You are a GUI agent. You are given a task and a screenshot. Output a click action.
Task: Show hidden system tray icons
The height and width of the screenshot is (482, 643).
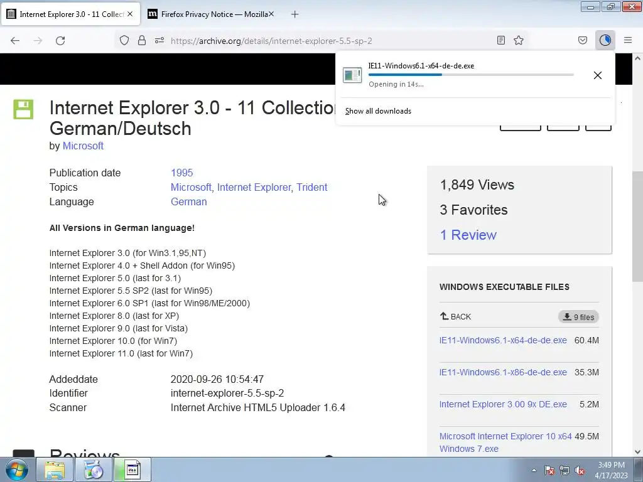tap(534, 470)
